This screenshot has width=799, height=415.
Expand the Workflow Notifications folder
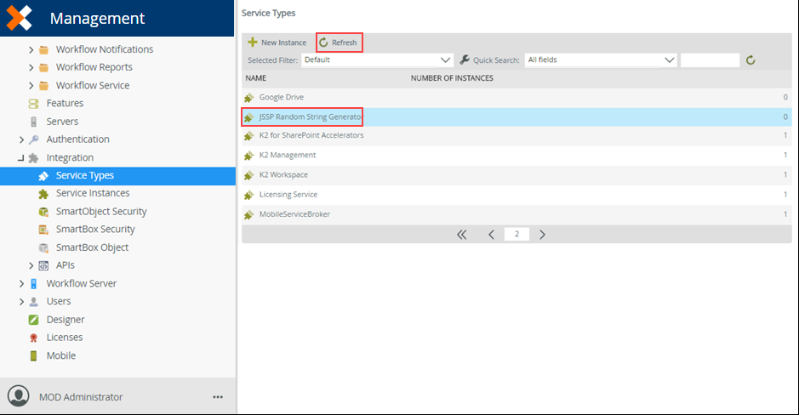(31, 49)
